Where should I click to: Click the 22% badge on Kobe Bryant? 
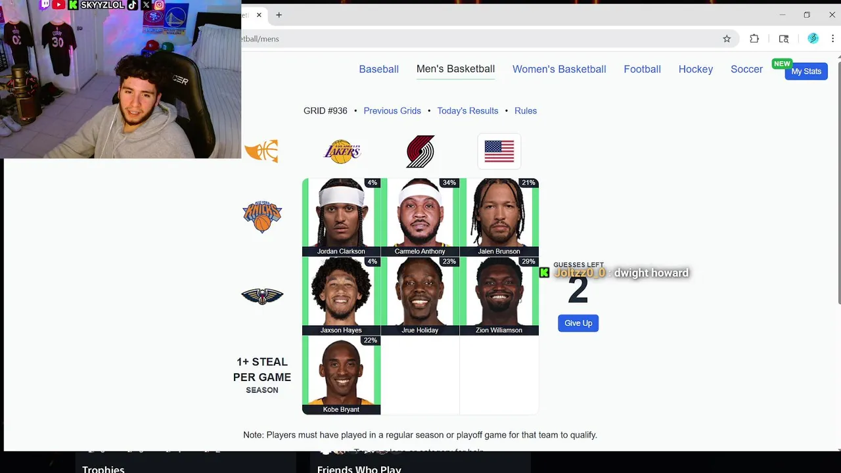pos(371,340)
